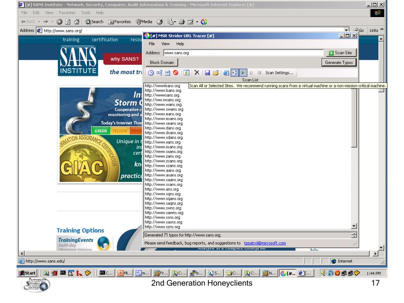
Task: Click the red prohibited-sign icon in Strider toolbar
Action: 176,73
